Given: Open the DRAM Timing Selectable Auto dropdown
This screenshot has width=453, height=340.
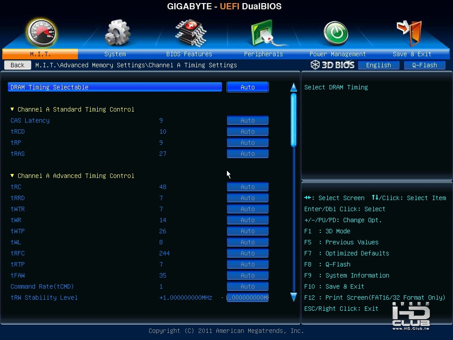Looking at the screenshot, I should point(248,87).
